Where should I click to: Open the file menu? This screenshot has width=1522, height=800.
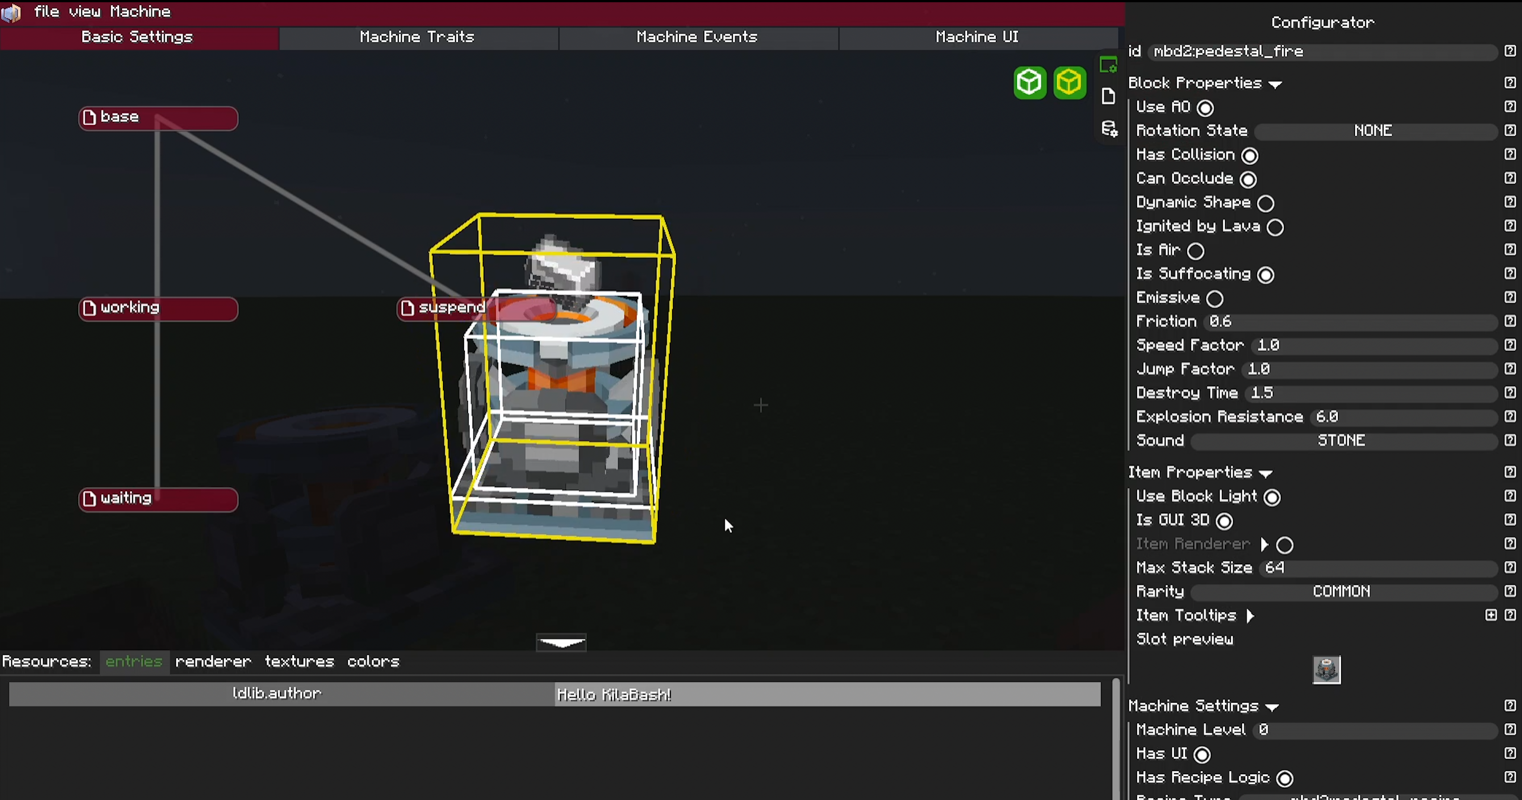point(46,12)
